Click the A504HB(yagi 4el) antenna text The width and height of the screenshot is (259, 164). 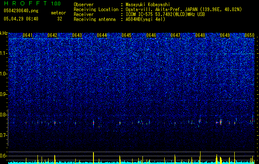pos(145,19)
